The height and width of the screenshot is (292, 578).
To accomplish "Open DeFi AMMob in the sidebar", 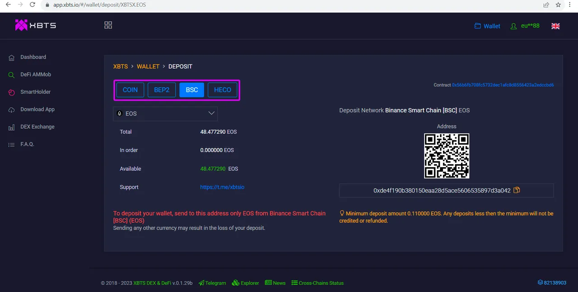I will tap(36, 74).
